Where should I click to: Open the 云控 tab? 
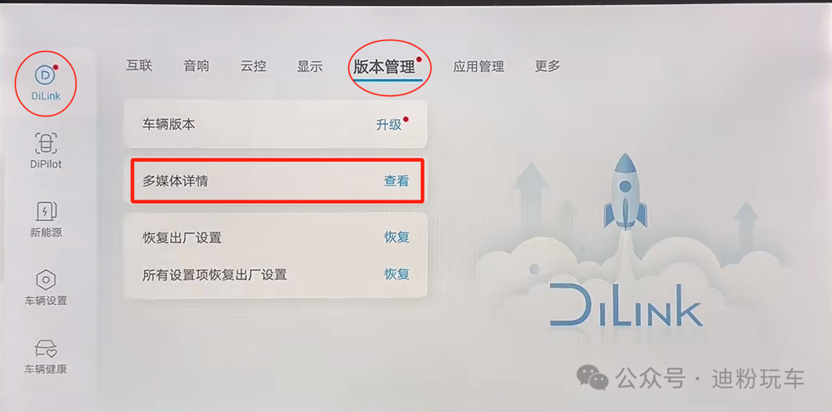[x=253, y=66]
